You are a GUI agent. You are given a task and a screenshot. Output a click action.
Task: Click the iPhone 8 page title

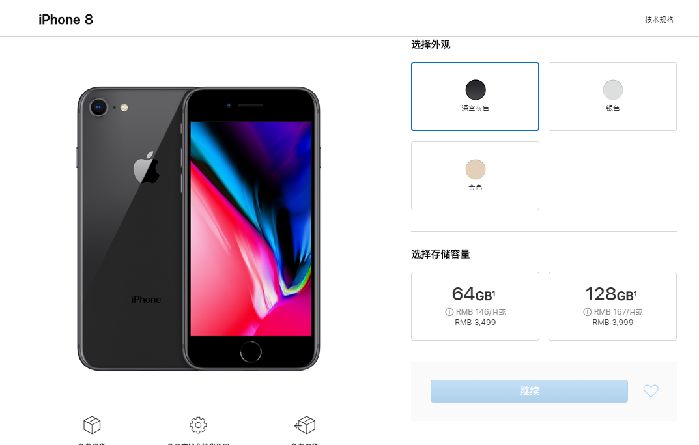66,20
